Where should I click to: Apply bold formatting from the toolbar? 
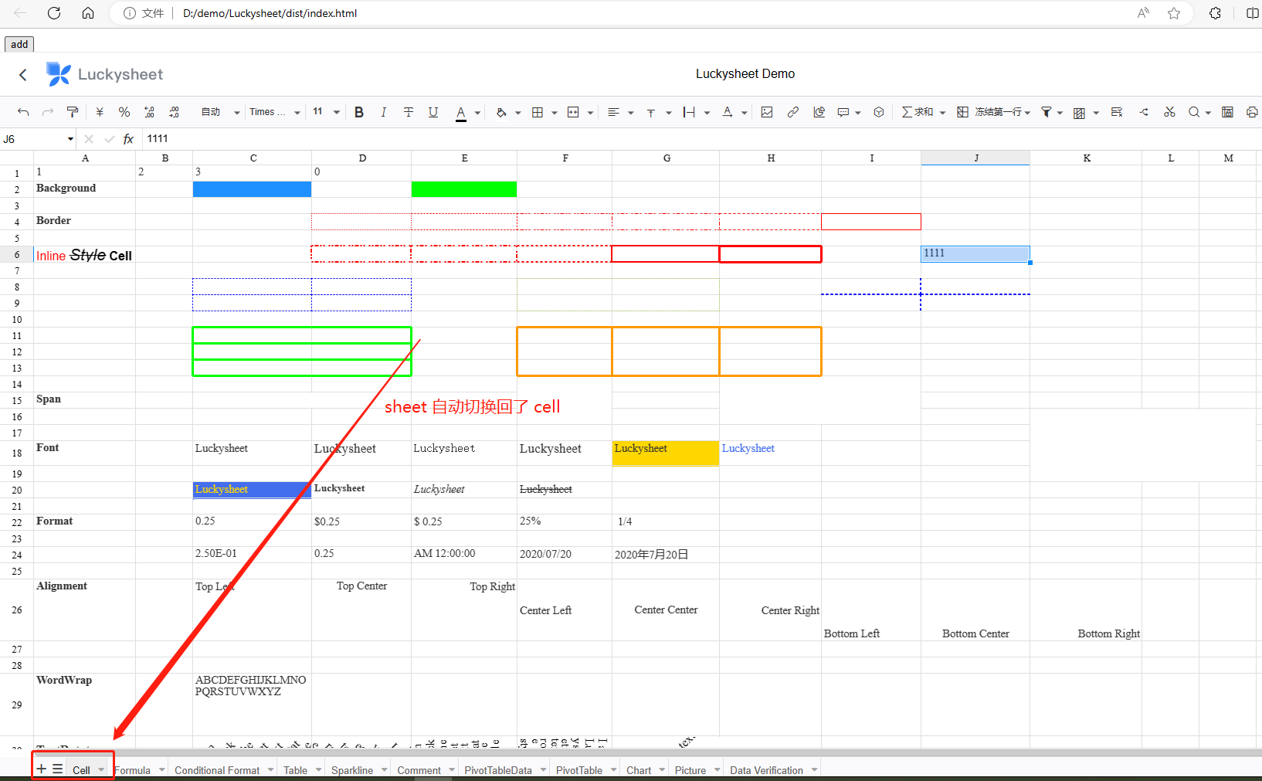359,112
